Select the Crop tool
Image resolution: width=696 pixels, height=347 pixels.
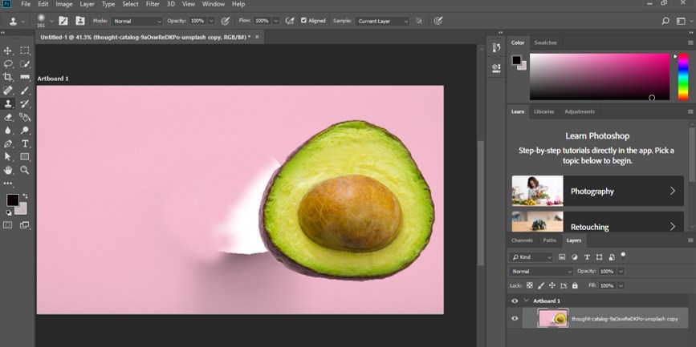[8, 77]
